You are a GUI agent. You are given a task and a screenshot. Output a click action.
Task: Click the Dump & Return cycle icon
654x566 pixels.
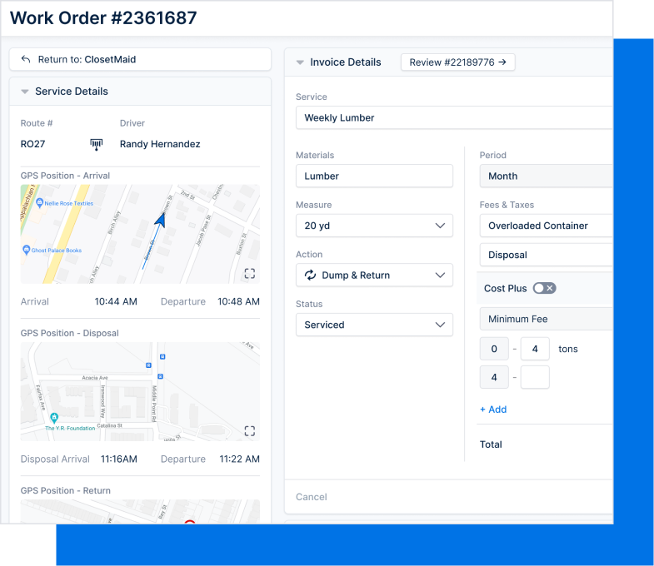(310, 275)
